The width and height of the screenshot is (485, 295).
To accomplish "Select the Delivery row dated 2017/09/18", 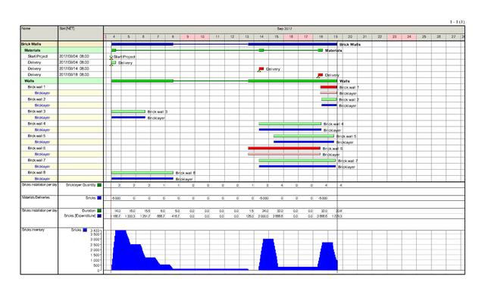I will pyautogui.click(x=34, y=74).
